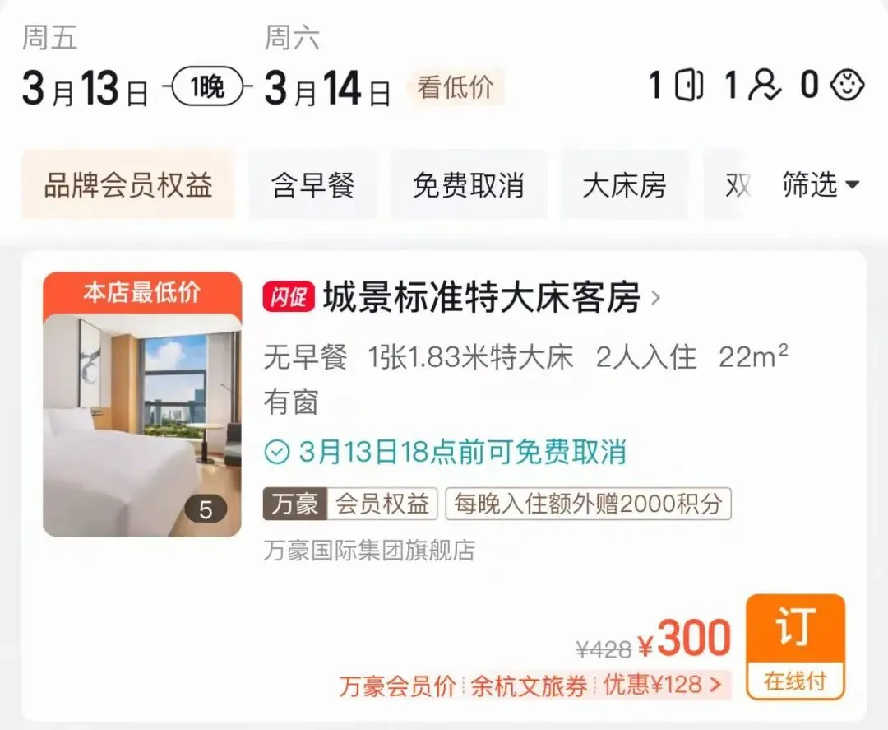Open the 筛选 filter dropdown
Viewport: 888px width, 730px height.
click(x=821, y=184)
